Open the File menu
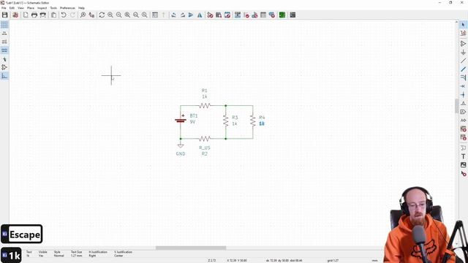Image resolution: width=468 pixels, height=263 pixels. point(4,8)
